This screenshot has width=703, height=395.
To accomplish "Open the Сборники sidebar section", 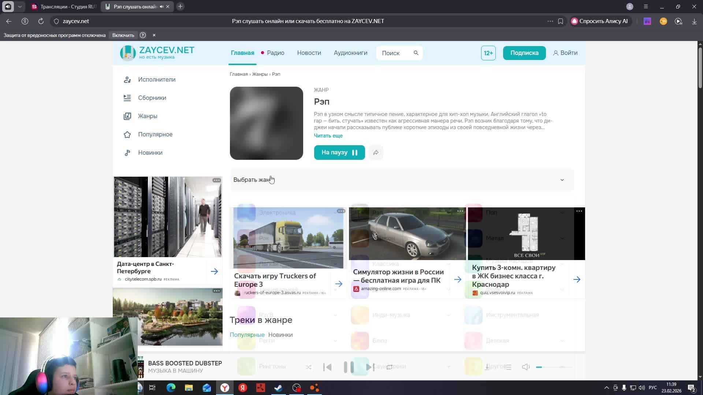I will click(152, 98).
